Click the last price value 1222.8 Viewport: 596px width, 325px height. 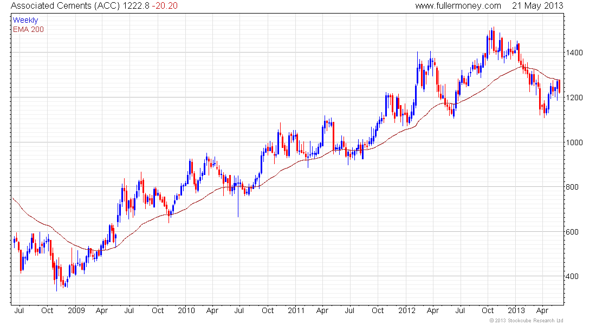pos(135,6)
